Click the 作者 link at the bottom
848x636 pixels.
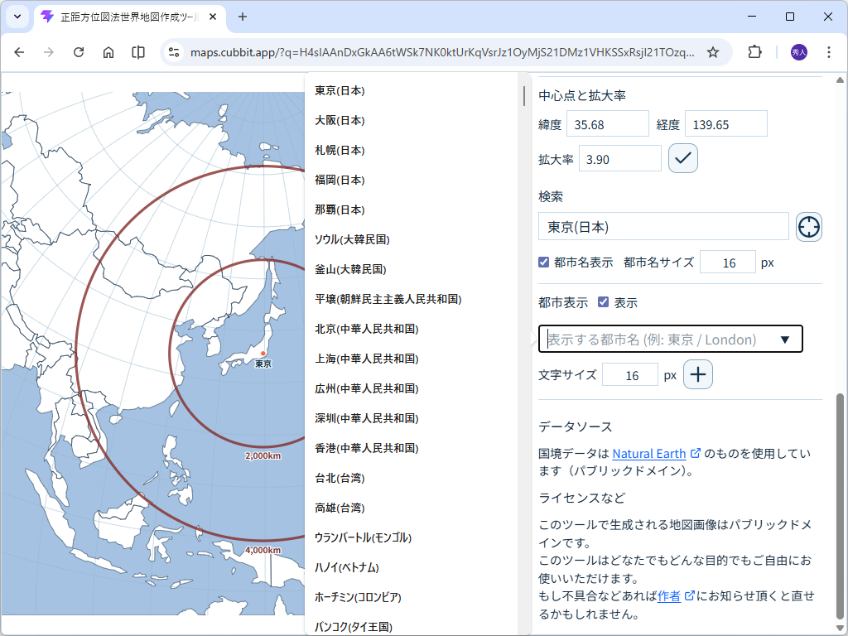point(667,594)
